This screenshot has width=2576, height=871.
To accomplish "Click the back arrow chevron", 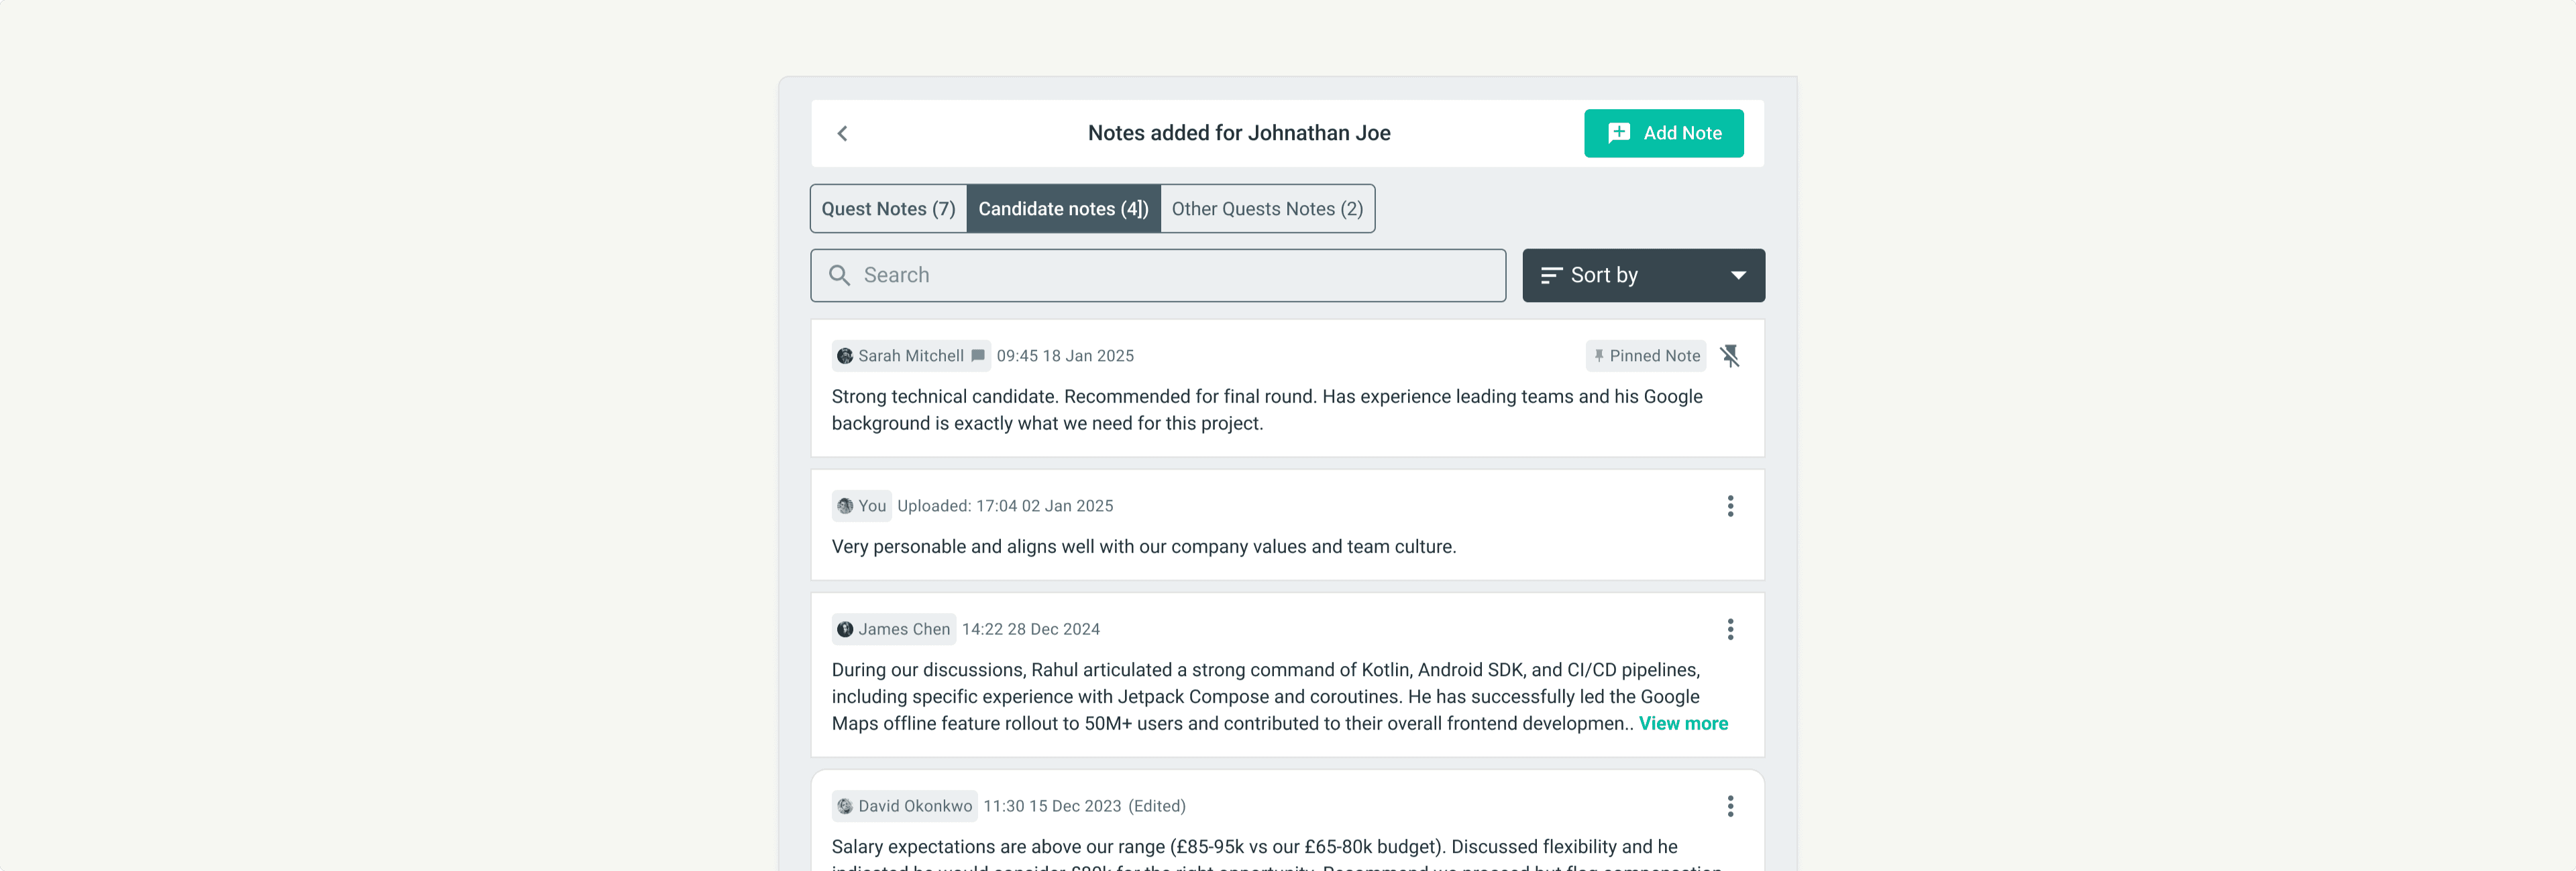I will (842, 133).
